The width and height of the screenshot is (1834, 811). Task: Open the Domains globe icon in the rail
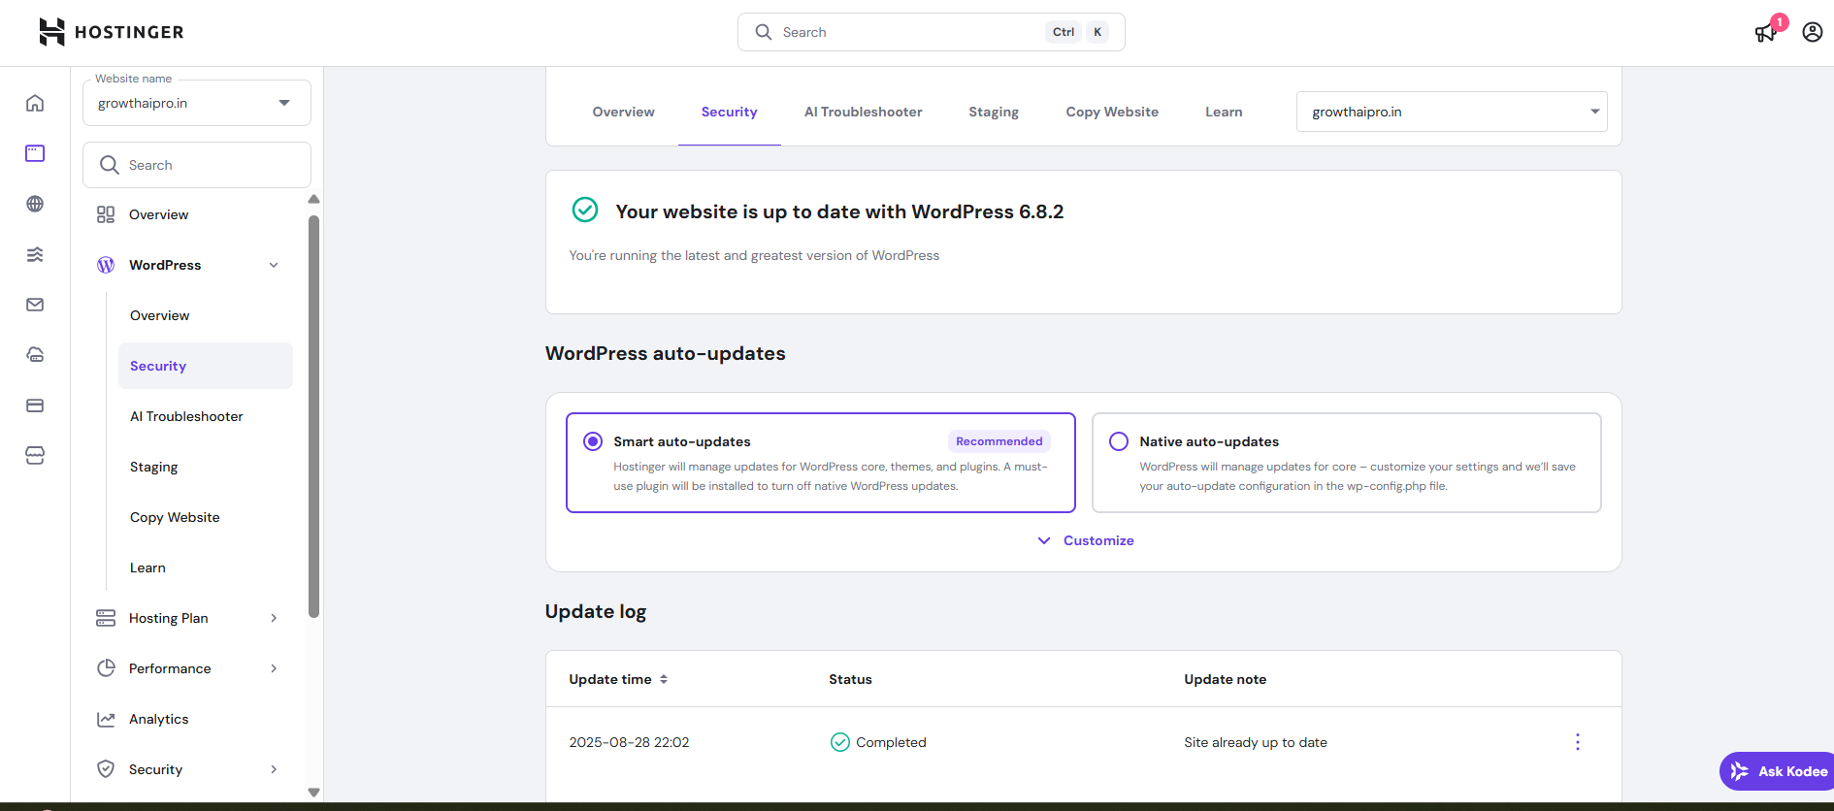[x=35, y=204]
